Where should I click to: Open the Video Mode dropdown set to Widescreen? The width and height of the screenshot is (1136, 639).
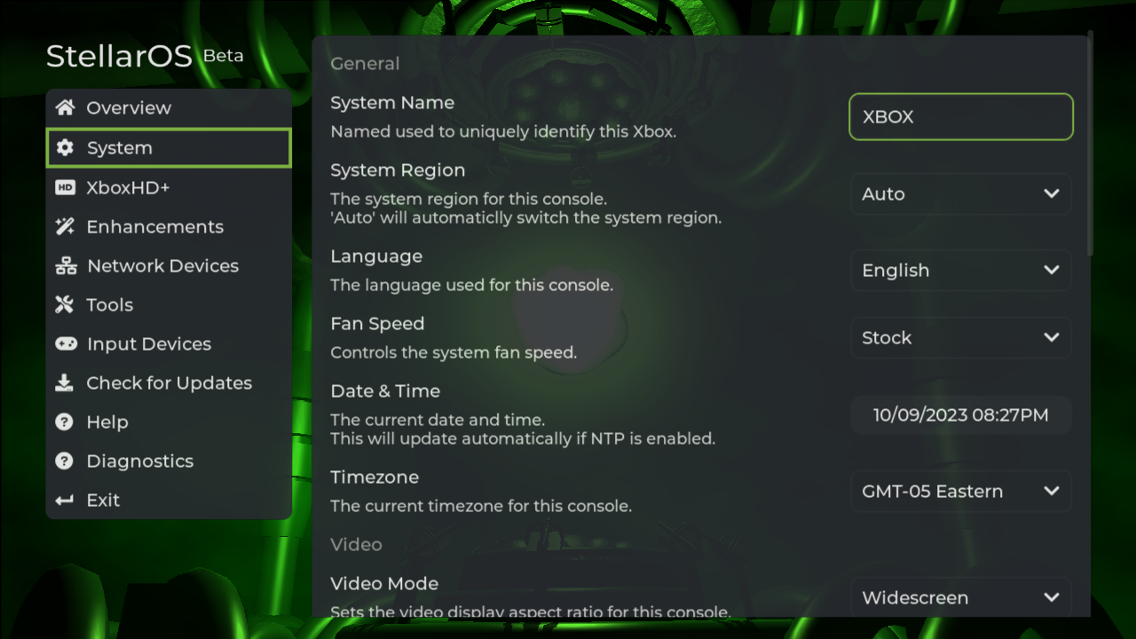(x=961, y=597)
